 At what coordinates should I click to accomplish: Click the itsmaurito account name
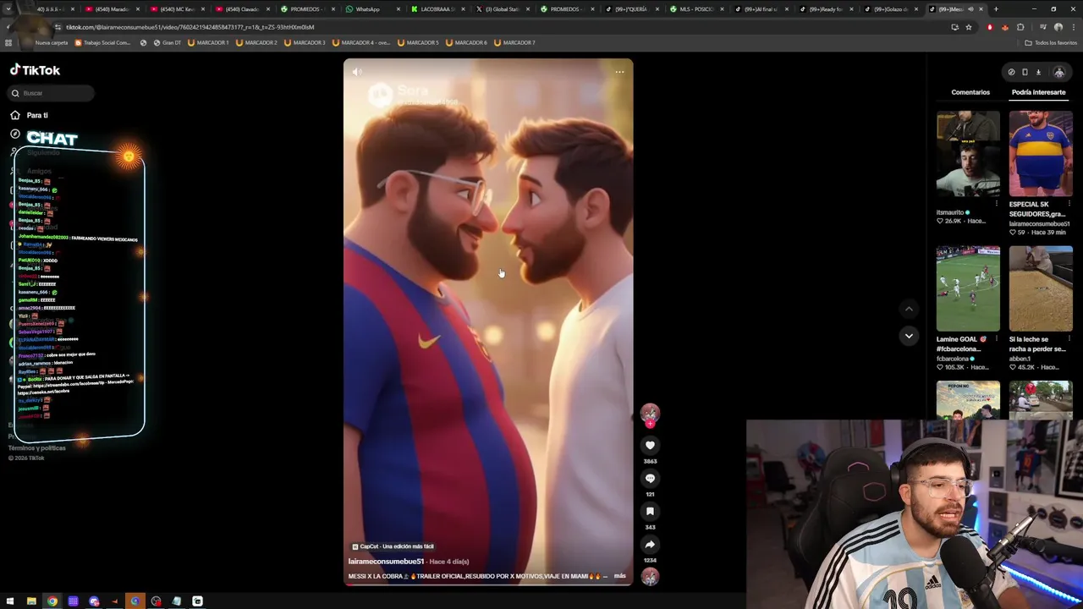click(x=951, y=212)
